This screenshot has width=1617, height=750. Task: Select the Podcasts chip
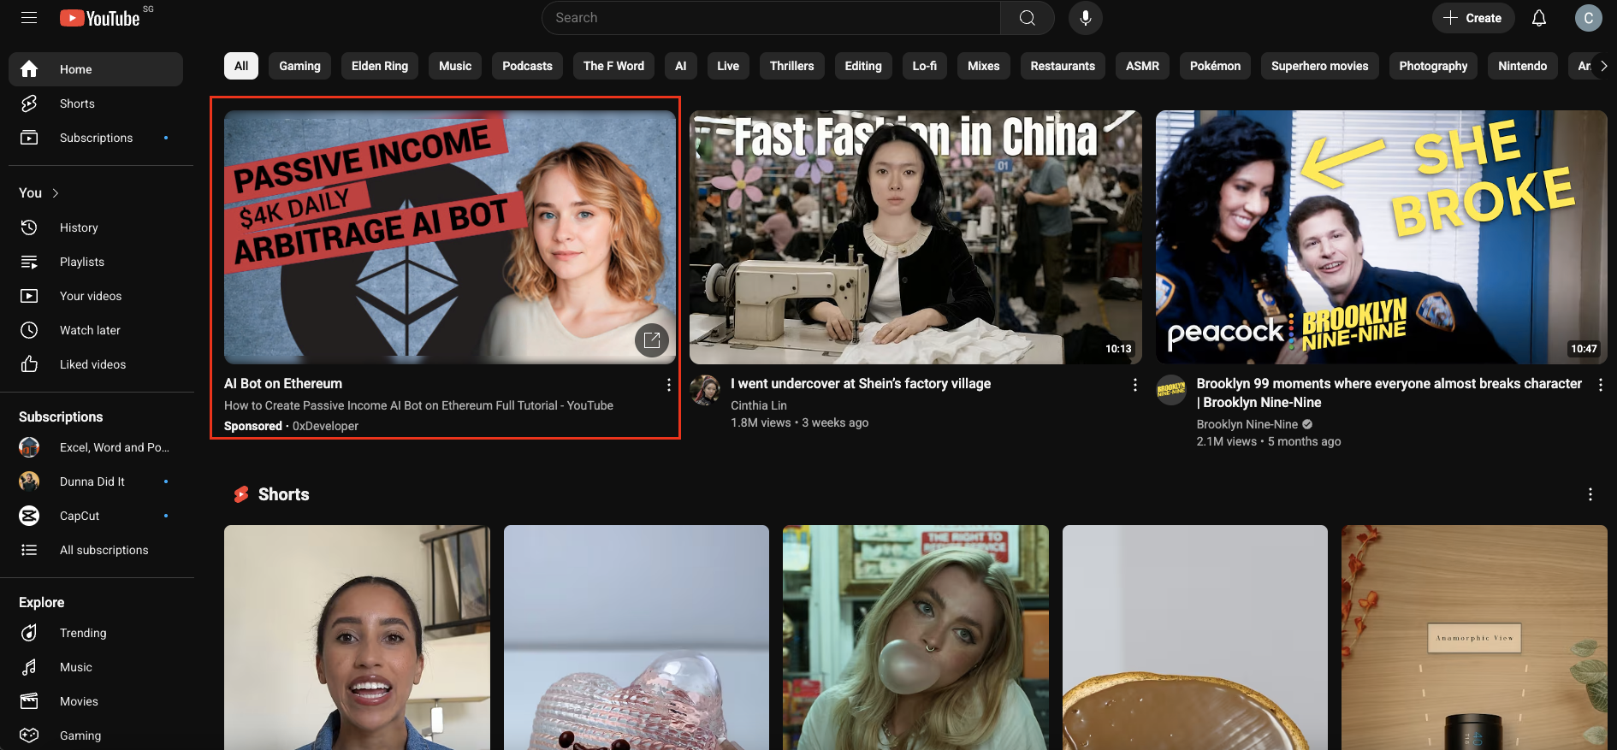click(527, 66)
